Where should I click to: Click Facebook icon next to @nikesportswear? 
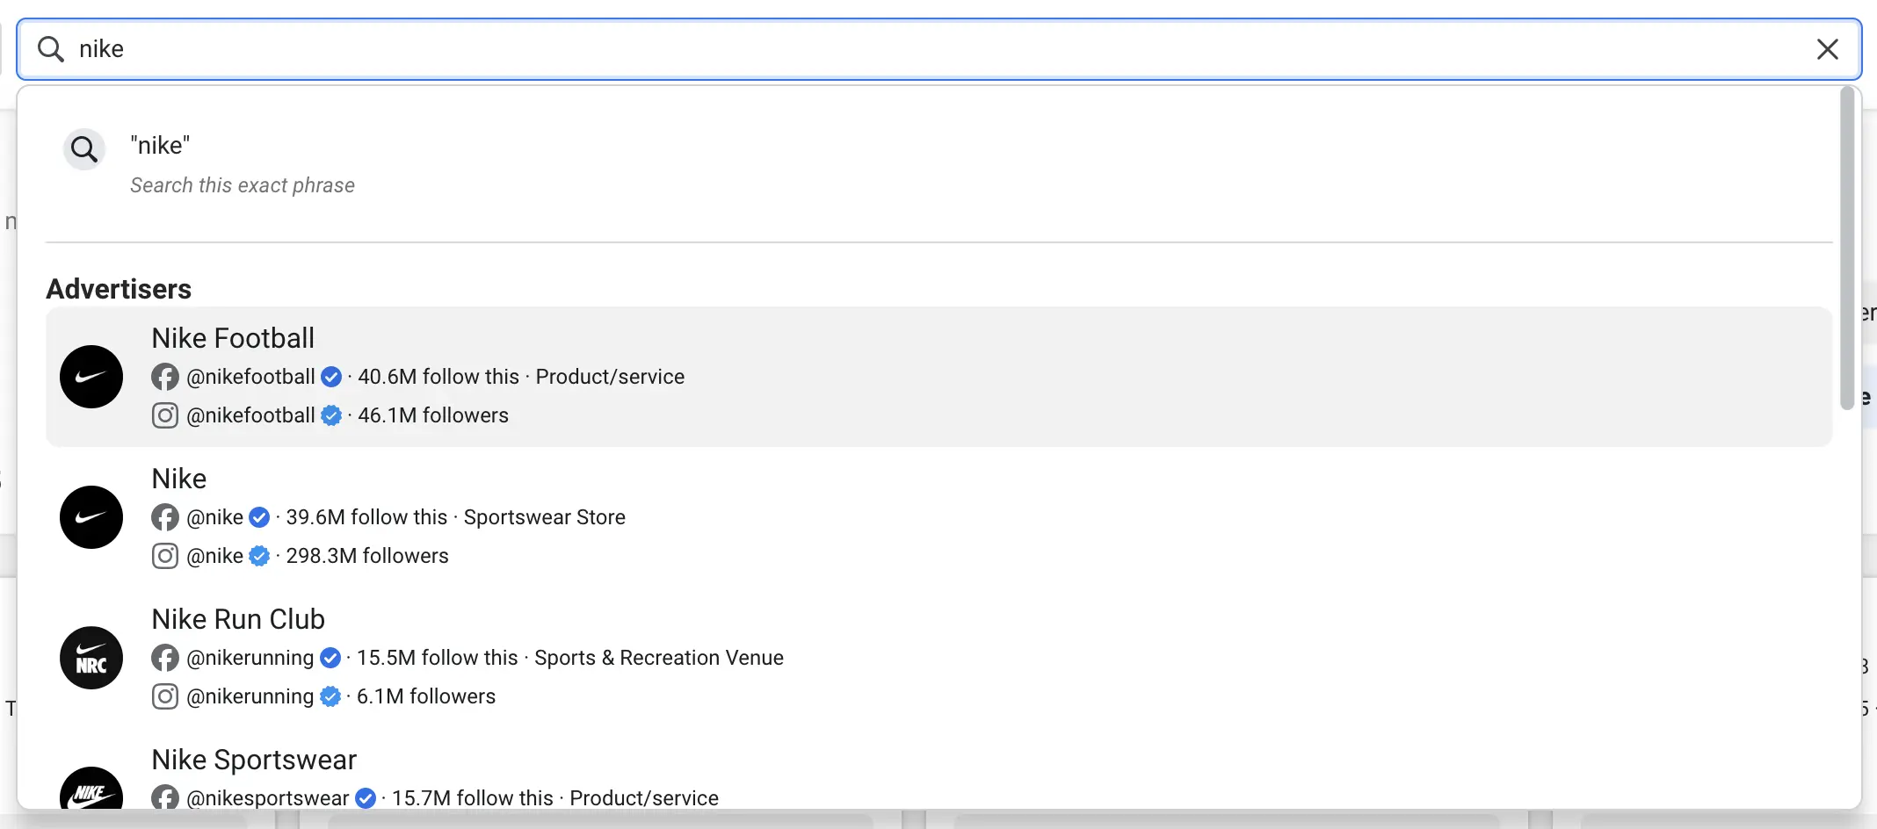(165, 797)
